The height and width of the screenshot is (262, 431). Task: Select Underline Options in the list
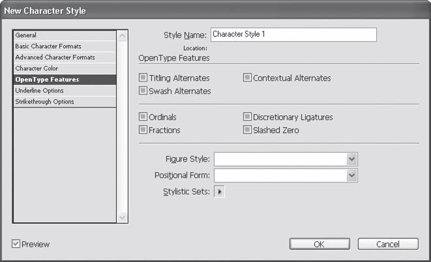(x=64, y=91)
